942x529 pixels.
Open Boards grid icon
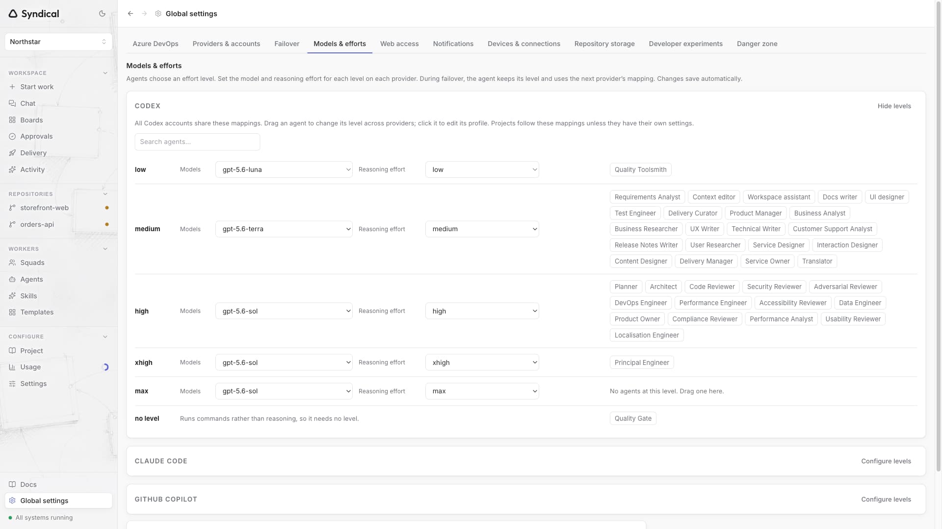pos(12,120)
